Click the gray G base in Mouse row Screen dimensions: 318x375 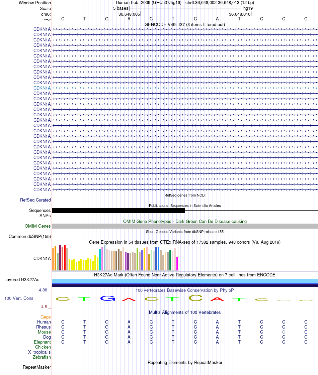[x=284, y=332]
